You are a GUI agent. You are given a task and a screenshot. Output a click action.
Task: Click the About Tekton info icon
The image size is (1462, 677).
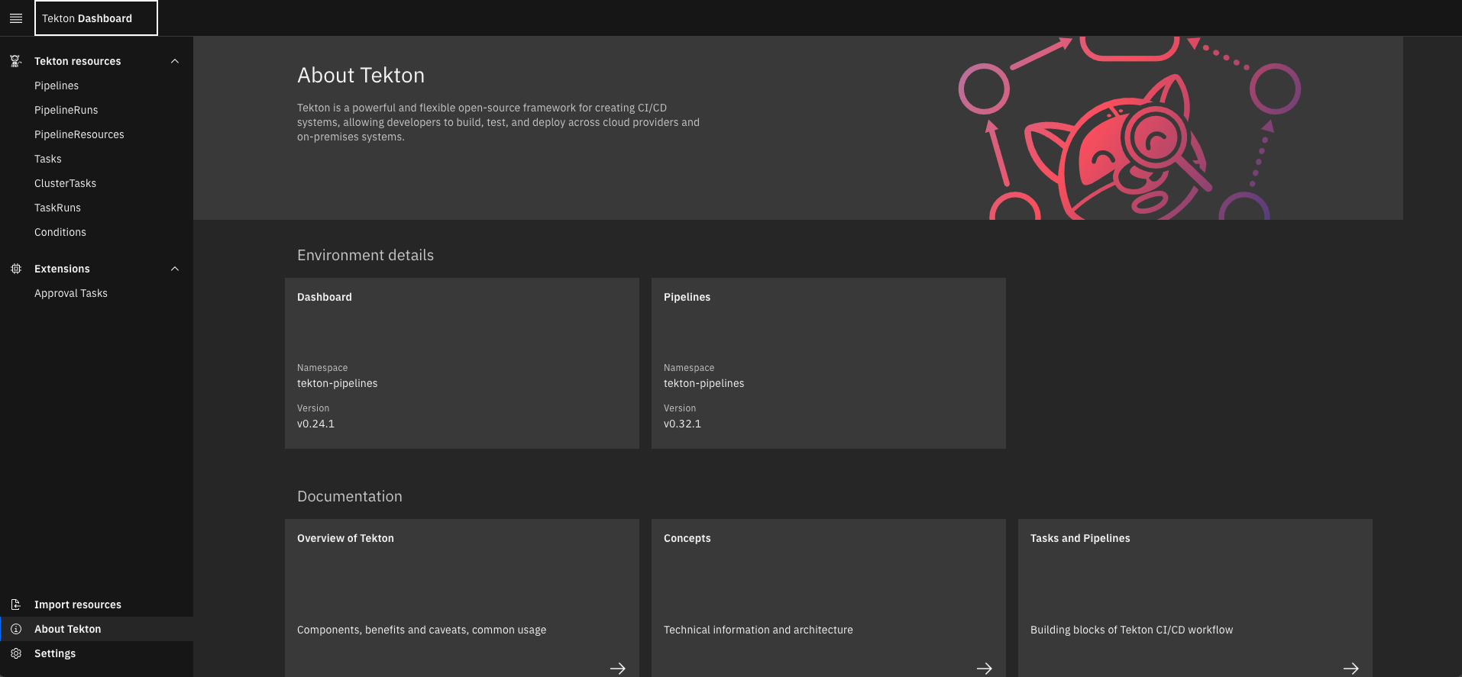tap(16, 629)
